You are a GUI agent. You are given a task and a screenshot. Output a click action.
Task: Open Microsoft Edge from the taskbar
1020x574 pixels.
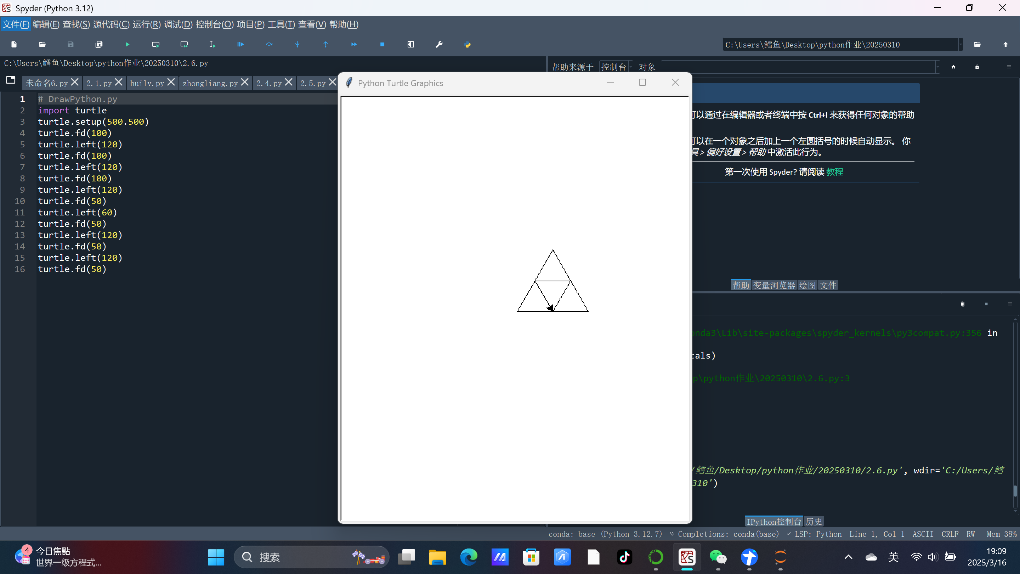point(469,557)
